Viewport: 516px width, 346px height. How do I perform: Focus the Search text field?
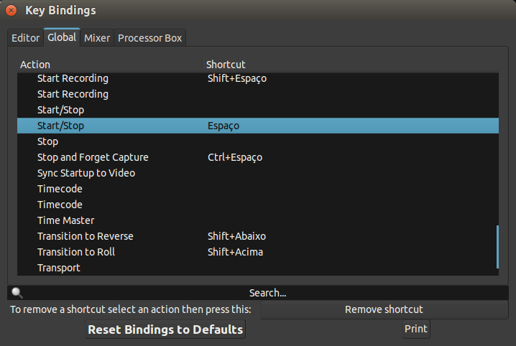[x=267, y=293]
